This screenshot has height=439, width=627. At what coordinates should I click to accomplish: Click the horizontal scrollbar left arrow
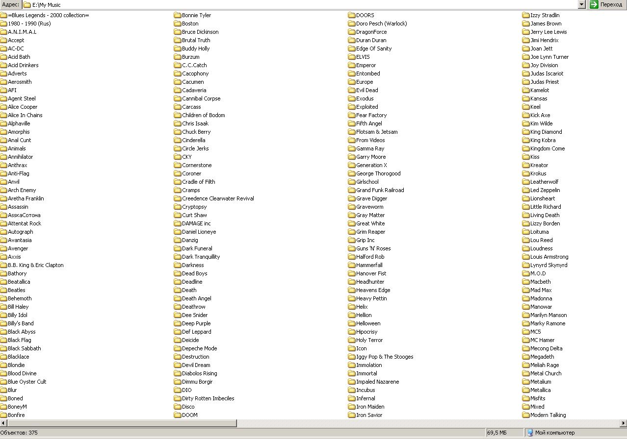click(3, 423)
